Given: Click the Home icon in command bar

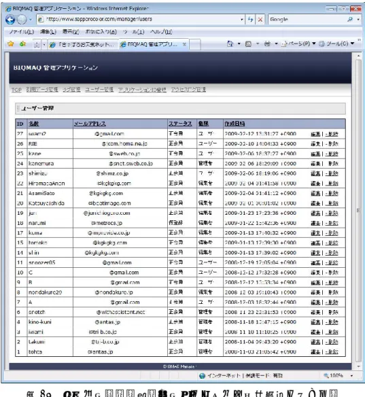Looking at the screenshot, I should click(230, 44).
